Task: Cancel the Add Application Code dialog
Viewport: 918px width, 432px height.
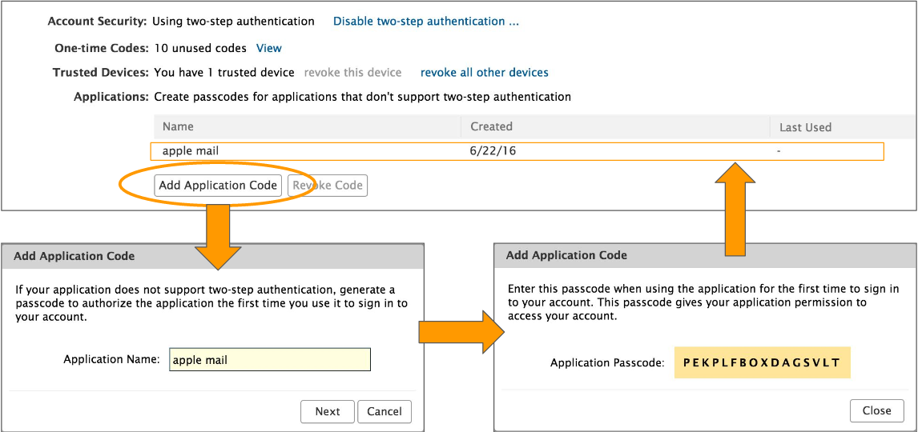Action: [x=385, y=411]
